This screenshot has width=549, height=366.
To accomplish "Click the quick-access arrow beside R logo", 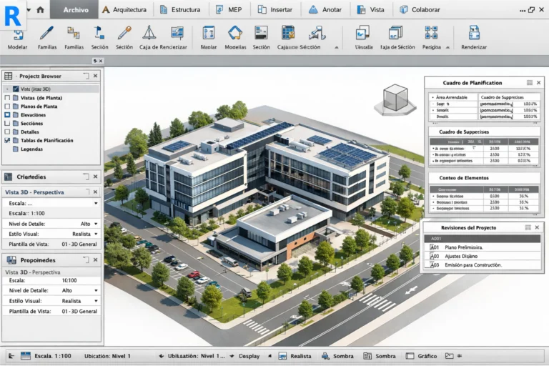I will point(29,10).
